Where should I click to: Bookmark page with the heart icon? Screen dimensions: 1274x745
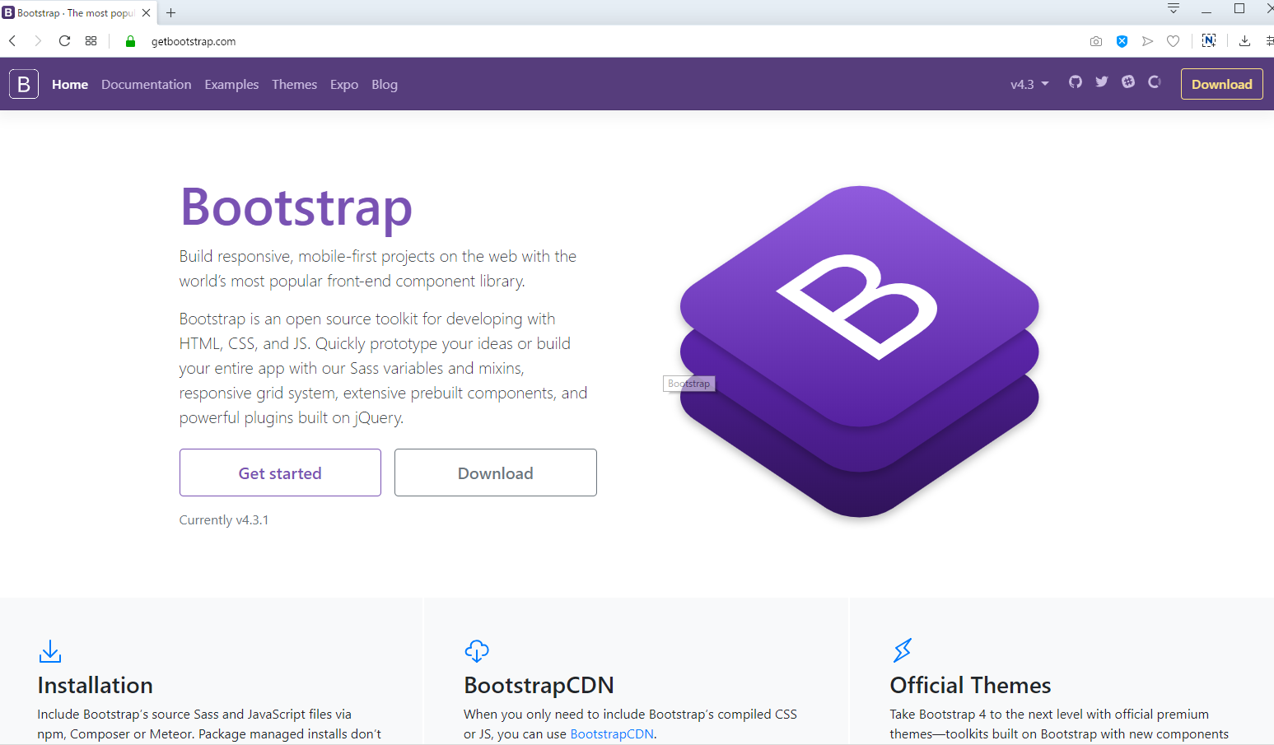[x=1174, y=41]
